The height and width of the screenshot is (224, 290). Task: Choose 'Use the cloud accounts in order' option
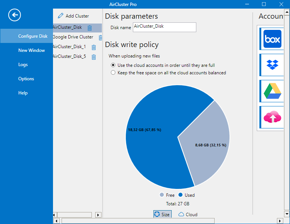113,65
